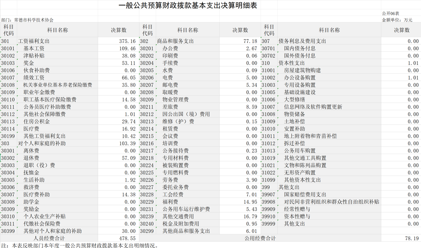Select the 差旅费 value 8.59
The image size is (421, 248).
pos(252,107)
